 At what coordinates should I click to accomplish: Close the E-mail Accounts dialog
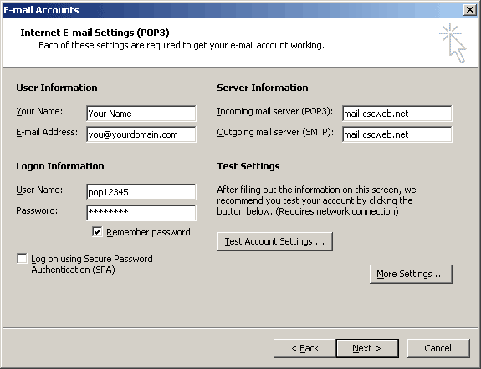(x=470, y=10)
